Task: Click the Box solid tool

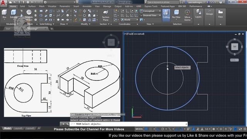Action: [x=4, y=14]
